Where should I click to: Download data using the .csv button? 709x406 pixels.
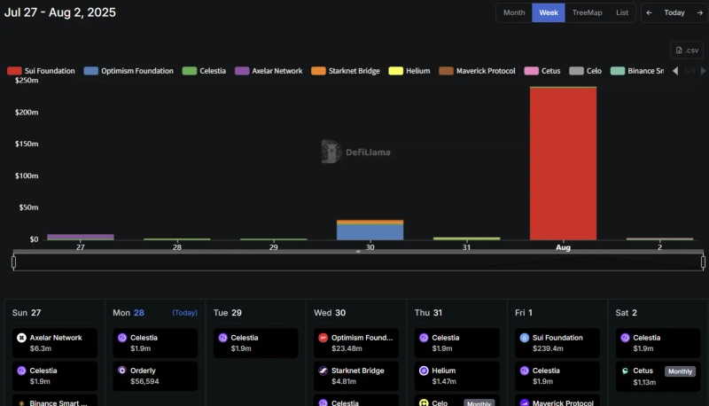(x=687, y=51)
